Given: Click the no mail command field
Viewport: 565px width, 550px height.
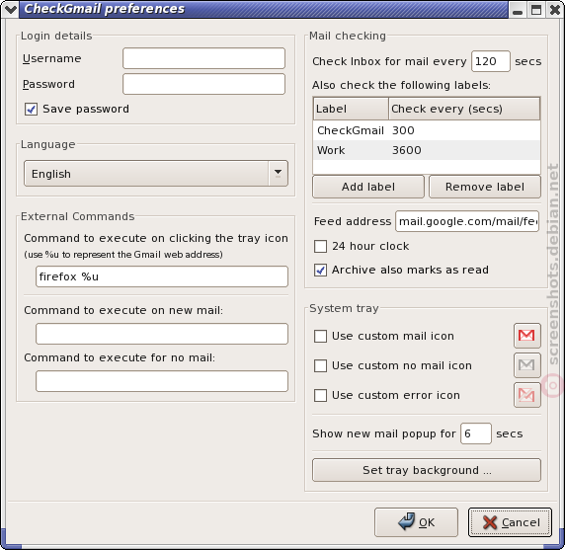Looking at the screenshot, I should pos(162,381).
